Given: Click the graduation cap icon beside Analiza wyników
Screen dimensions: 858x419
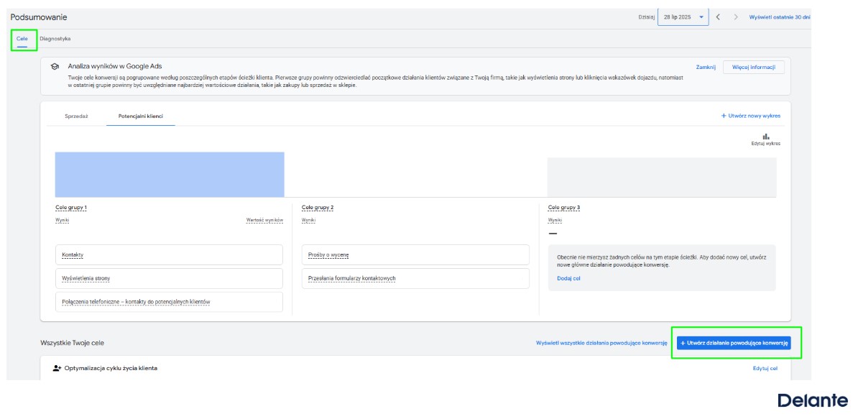Looking at the screenshot, I should [x=55, y=66].
